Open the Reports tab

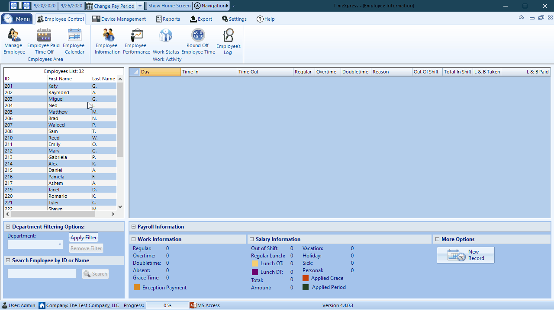pyautogui.click(x=168, y=19)
